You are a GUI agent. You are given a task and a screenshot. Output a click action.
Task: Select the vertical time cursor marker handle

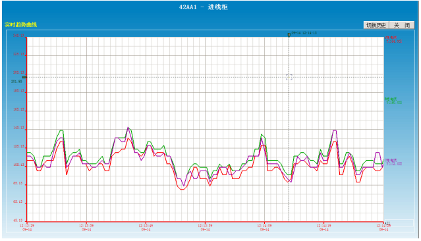point(289,35)
